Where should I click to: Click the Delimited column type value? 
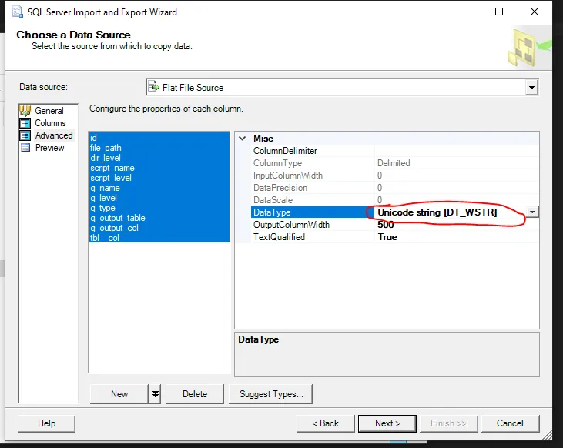tap(394, 163)
